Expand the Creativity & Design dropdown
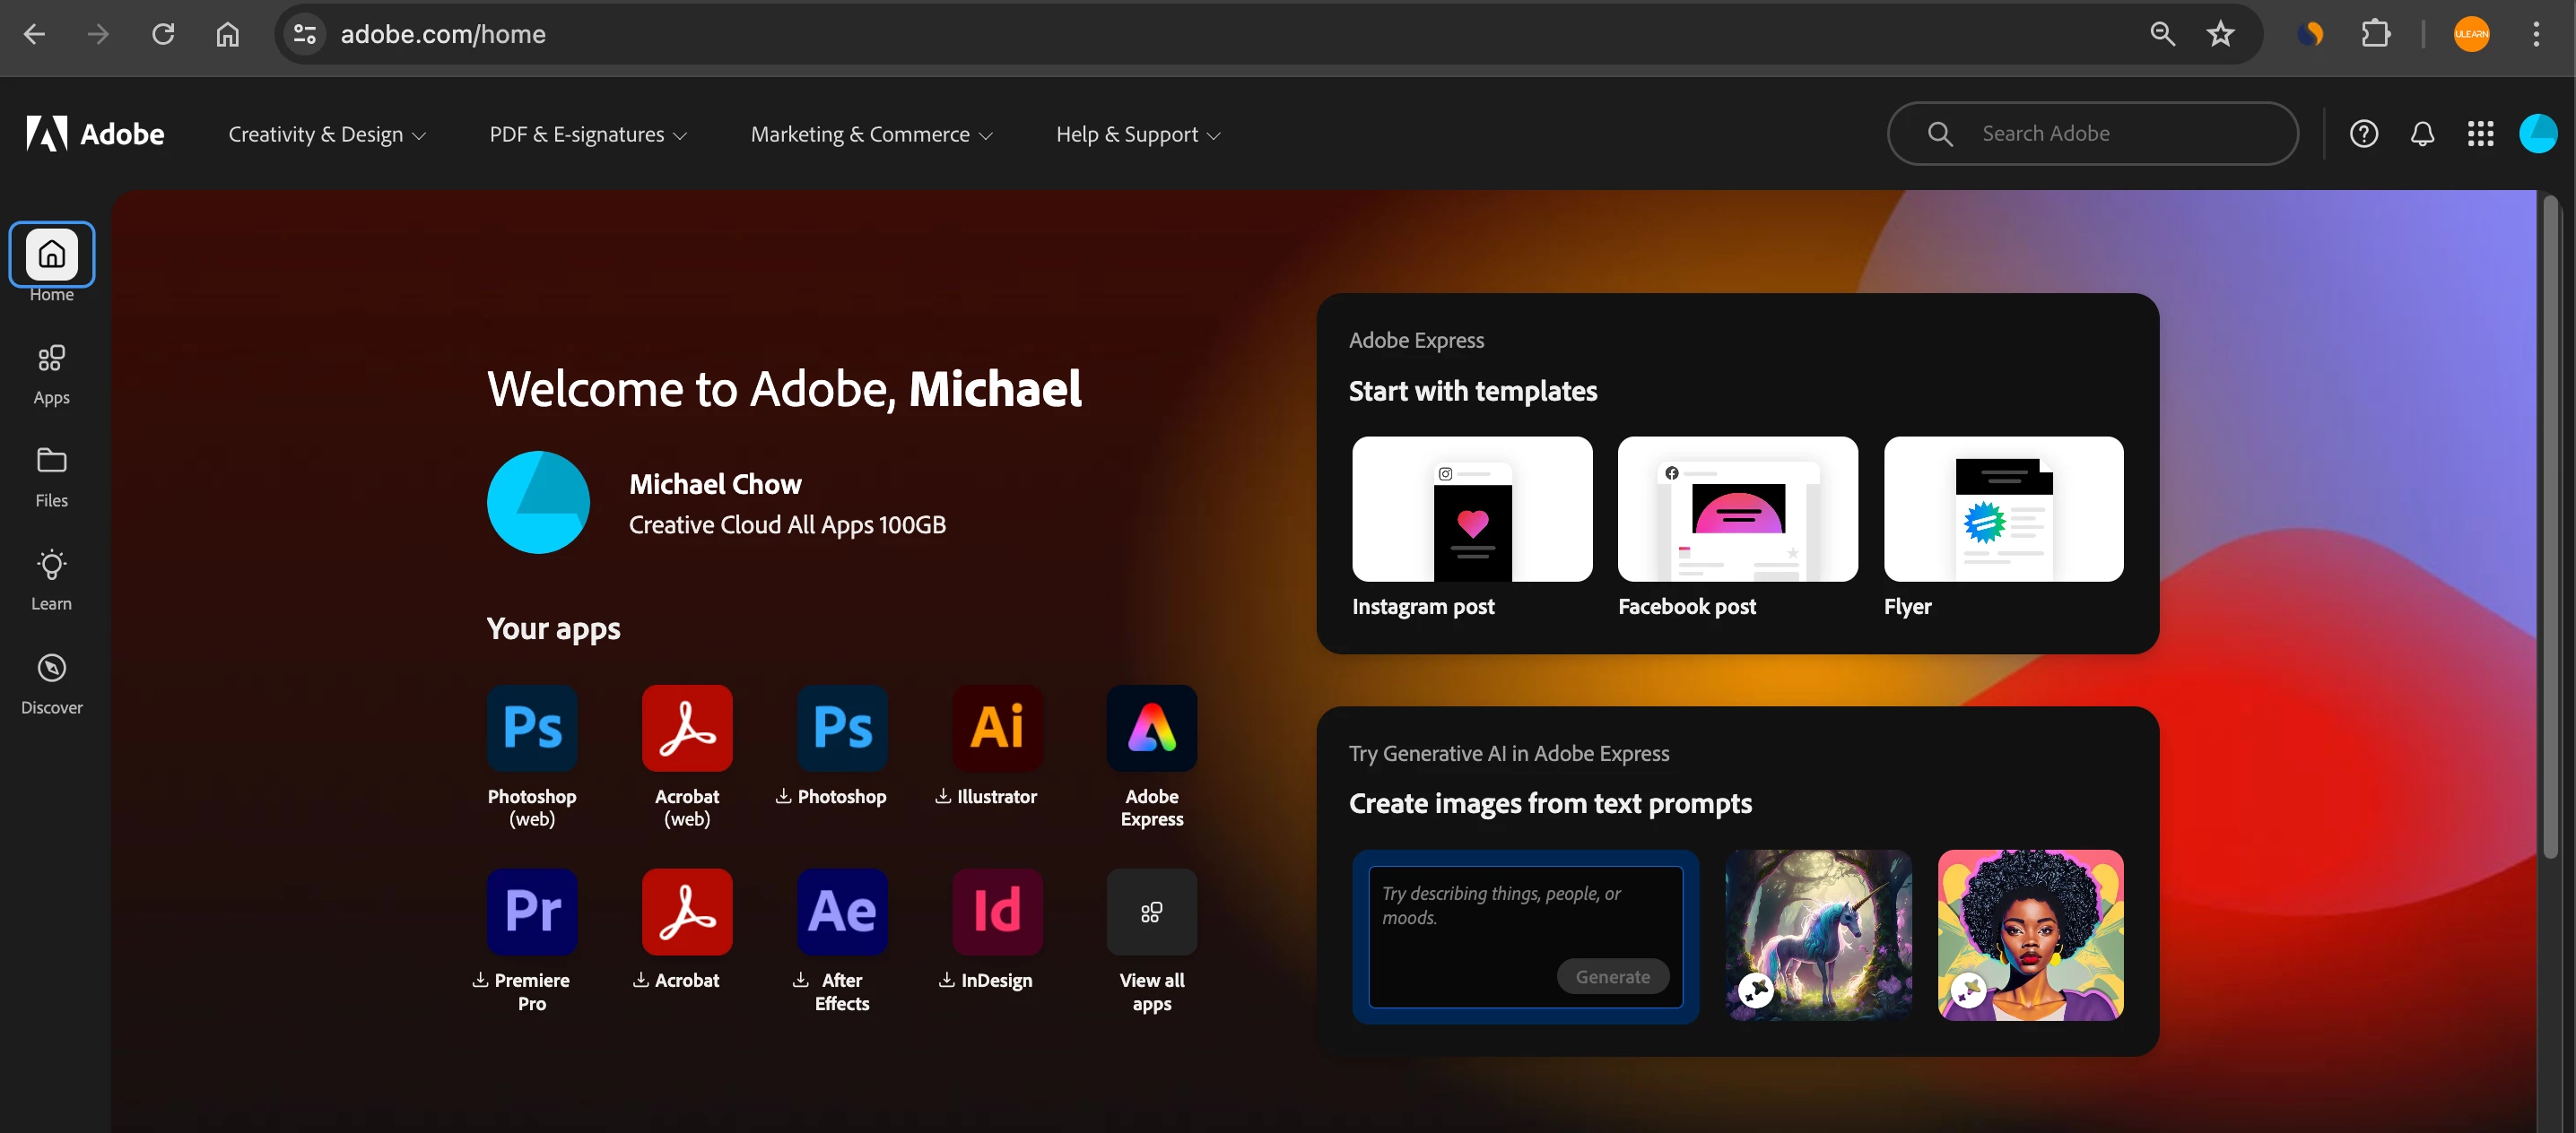This screenshot has width=2576, height=1133. [327, 134]
